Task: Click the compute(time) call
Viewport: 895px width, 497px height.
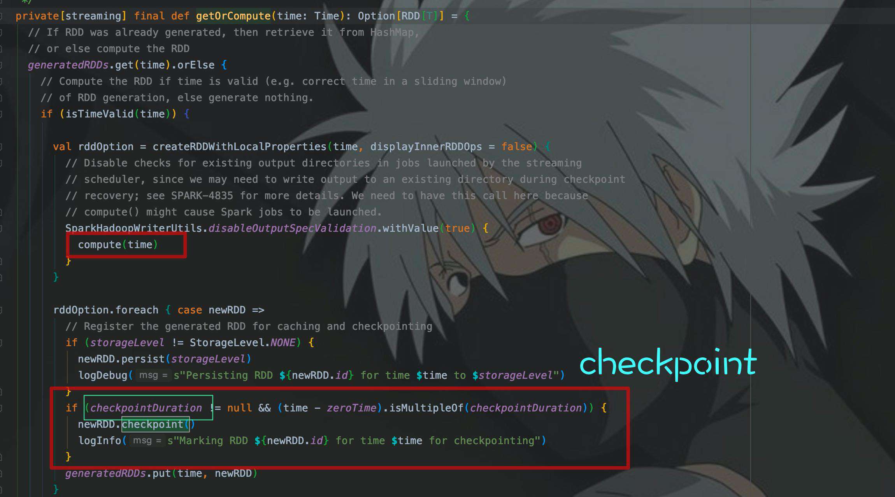Action: point(118,245)
